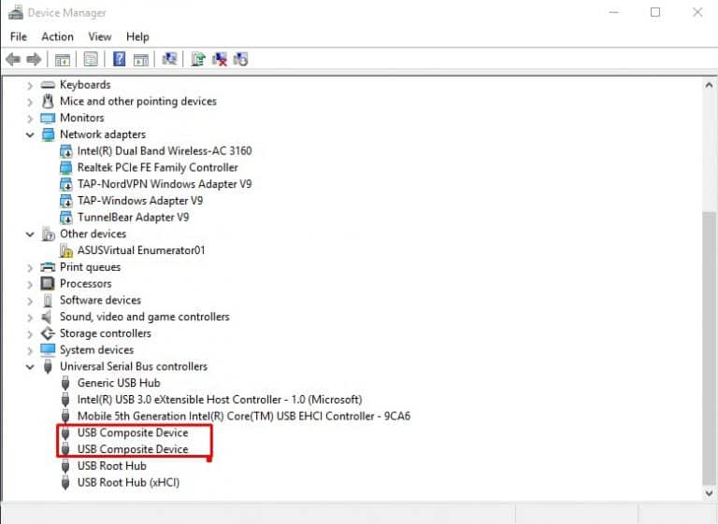This screenshot has height=524, width=718.
Task: Click the Print queues printer icon
Action: tap(48, 267)
